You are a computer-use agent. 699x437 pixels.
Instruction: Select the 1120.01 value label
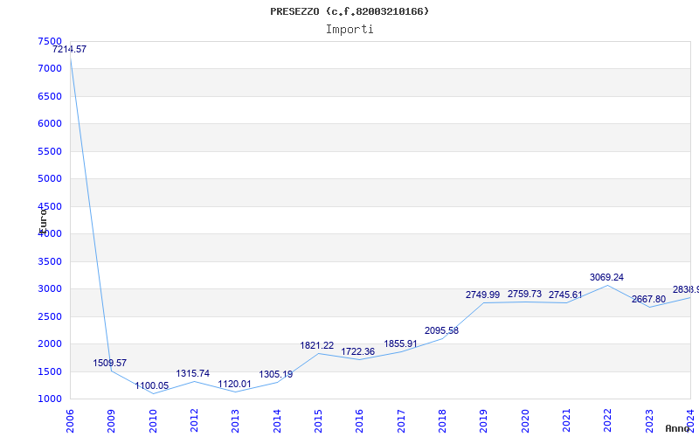tap(234, 385)
